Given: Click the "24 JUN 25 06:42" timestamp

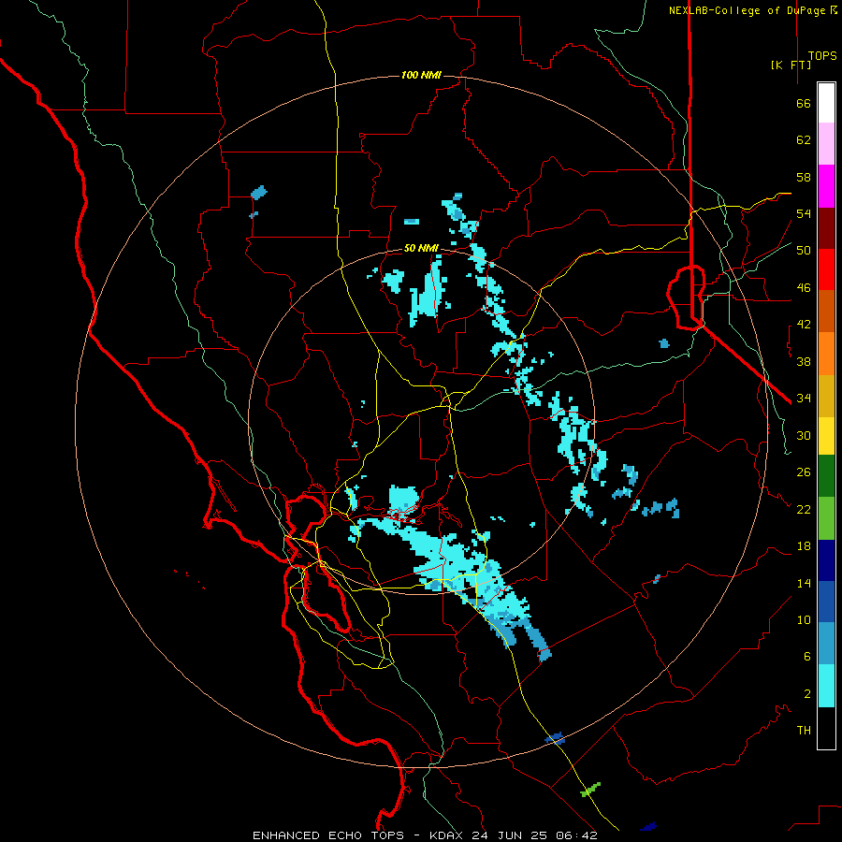Looking at the screenshot, I should [x=534, y=835].
